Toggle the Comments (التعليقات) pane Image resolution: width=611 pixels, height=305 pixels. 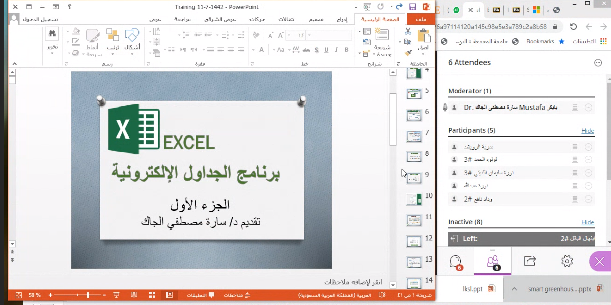[x=200, y=295]
